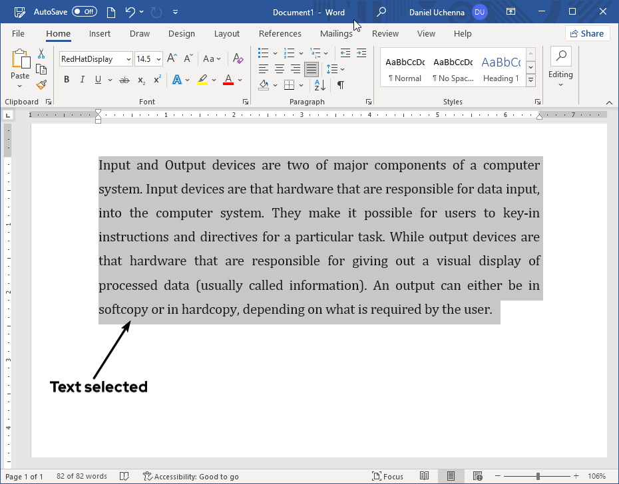Click the Format Painter icon
This screenshot has width=619, height=484.
click(41, 84)
